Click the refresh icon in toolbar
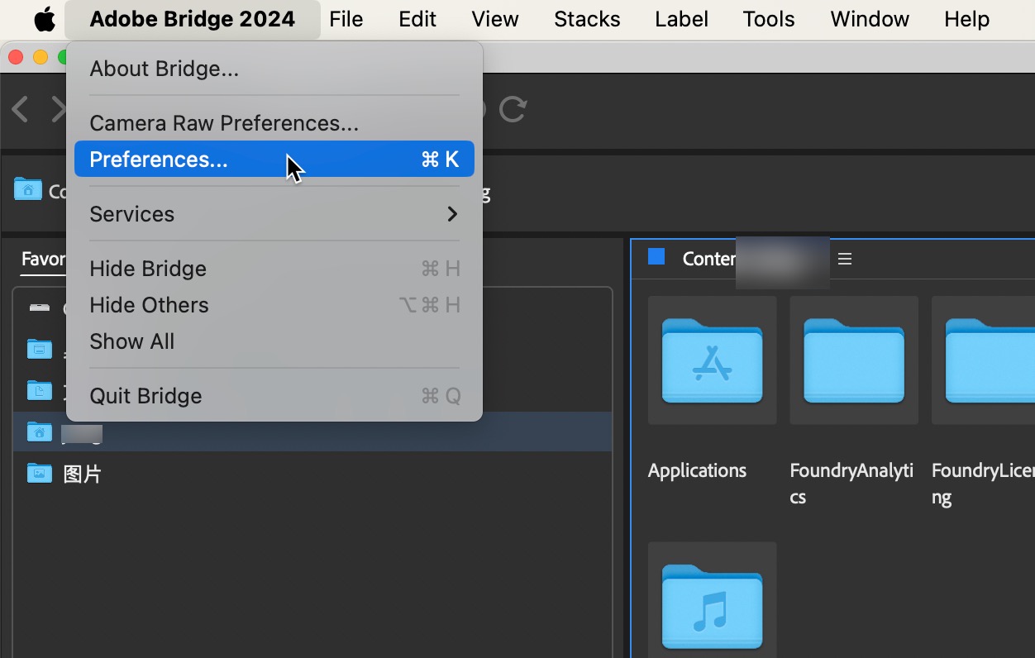Viewport: 1035px width, 658px height. [513, 109]
